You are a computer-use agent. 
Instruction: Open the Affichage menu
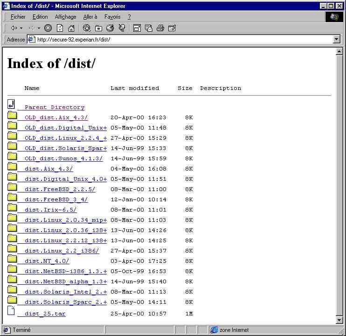click(66, 17)
